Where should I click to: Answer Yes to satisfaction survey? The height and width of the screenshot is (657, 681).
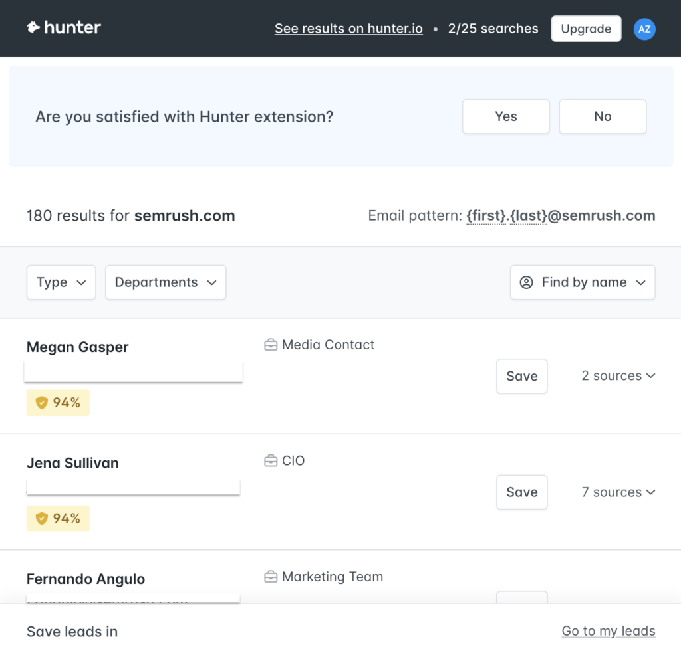click(505, 116)
